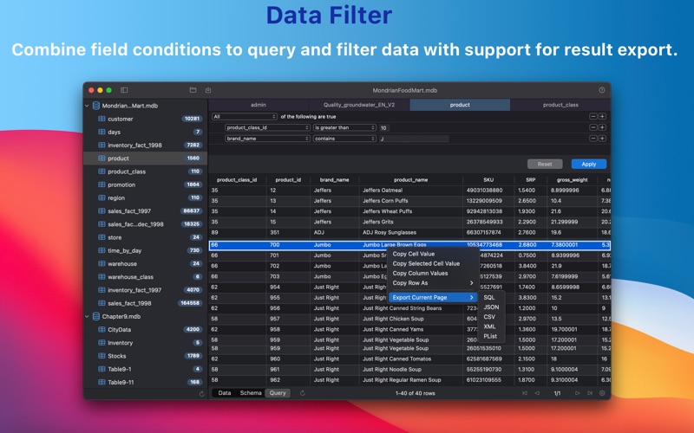Click table icon beside customer
This screenshot has height=433, width=694.
click(x=101, y=119)
